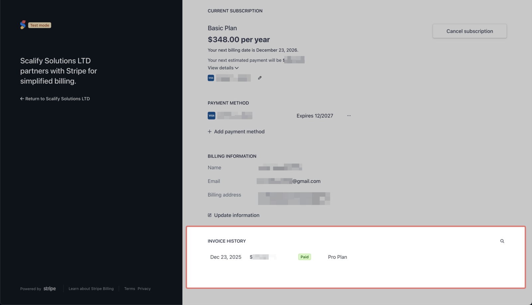Click the back arrow beside Return link
The height and width of the screenshot is (305, 532).
tap(22, 98)
